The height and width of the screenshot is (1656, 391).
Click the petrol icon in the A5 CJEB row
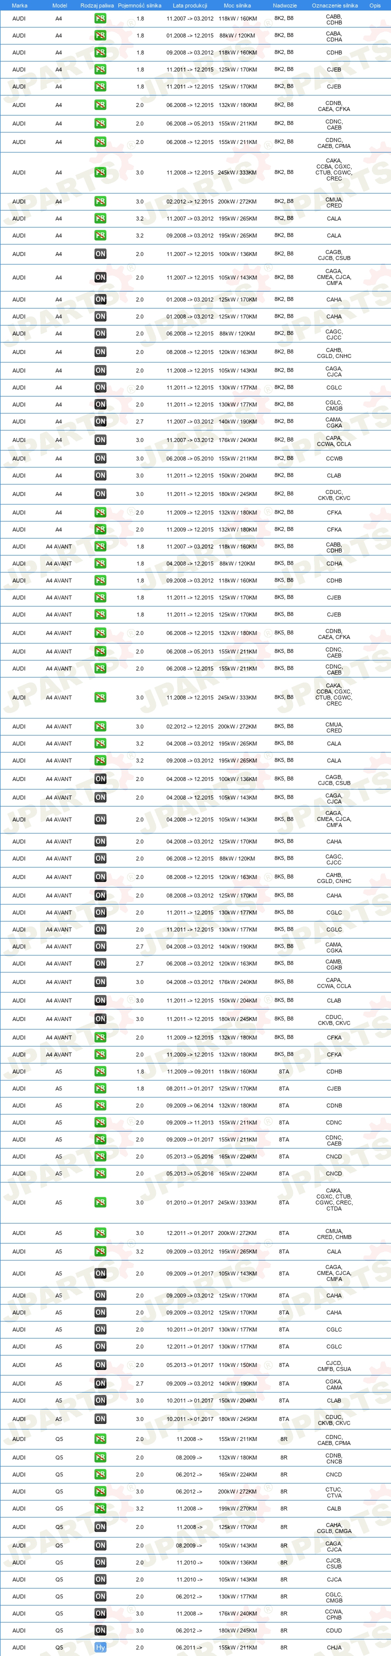(x=100, y=1089)
